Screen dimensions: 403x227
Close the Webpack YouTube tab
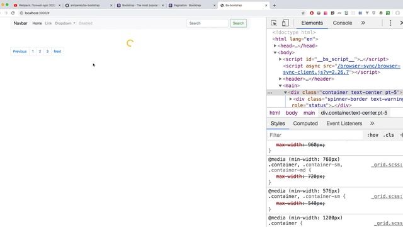[x=59, y=5]
